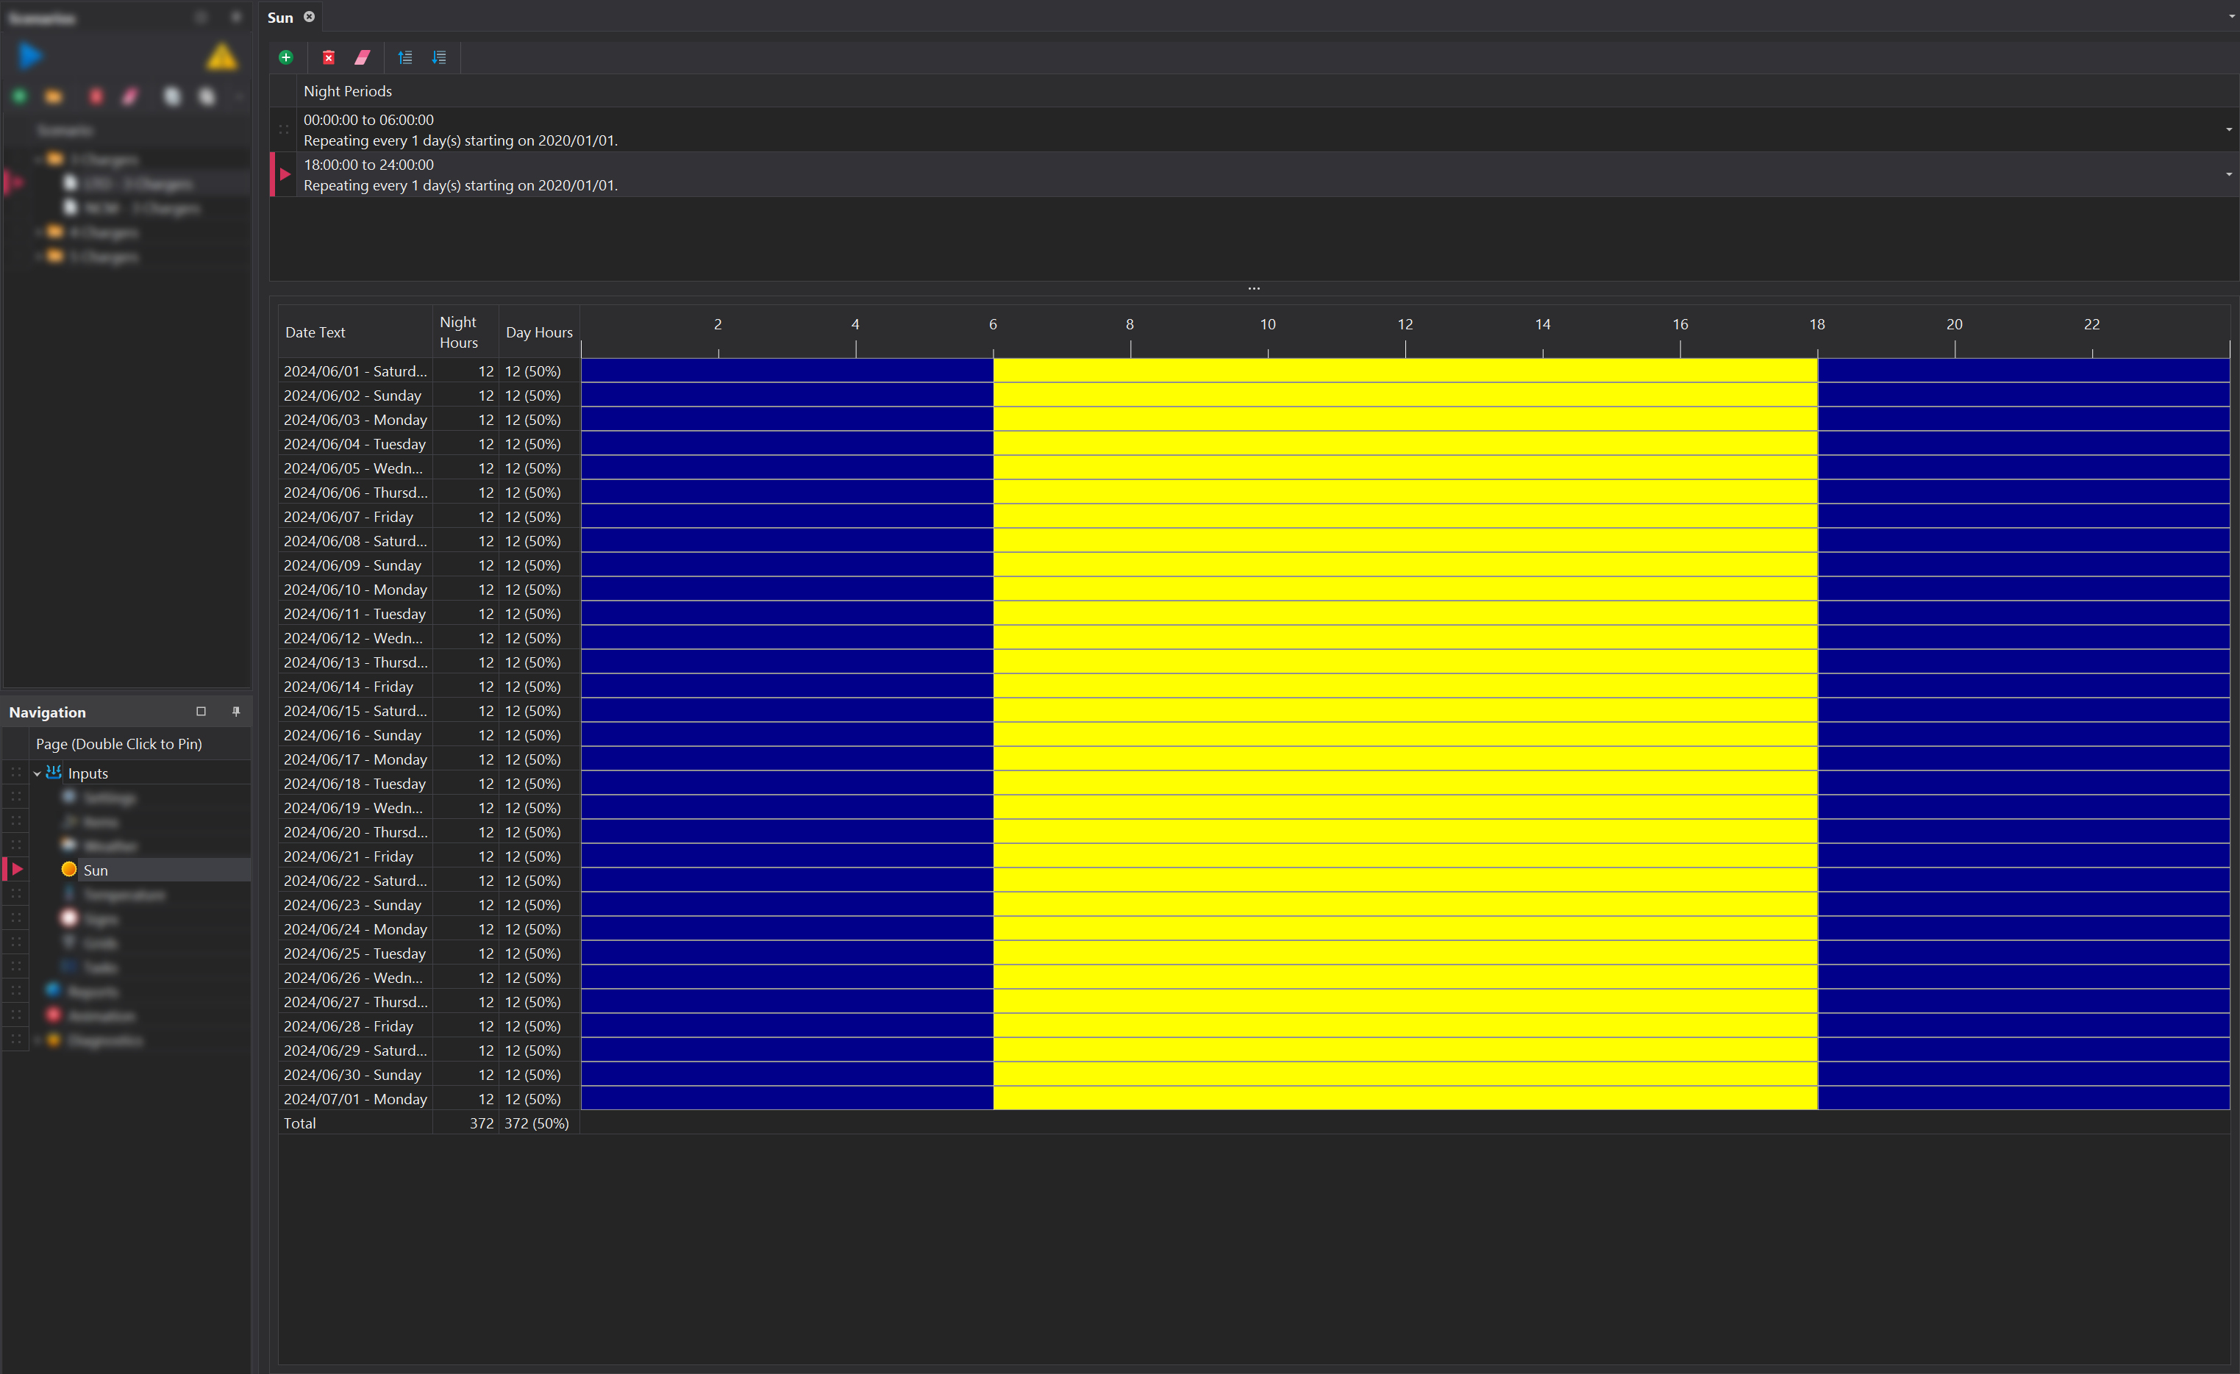This screenshot has height=1374, width=2240.
Task: Click yellow daytime bar for 2024/06/15
Action: [x=1405, y=711]
